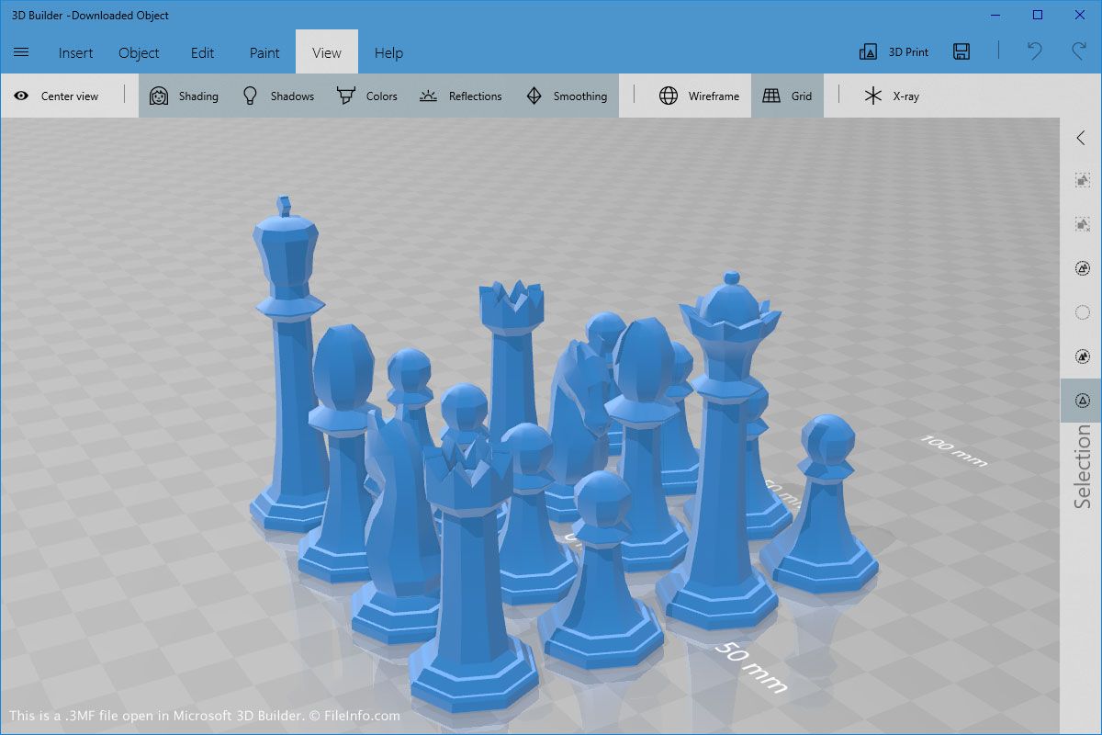Click the undo arrow icon
The width and height of the screenshot is (1102, 735).
click(1035, 52)
